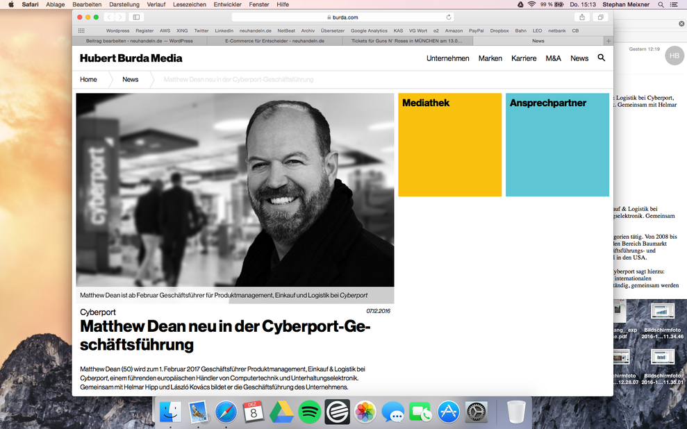Select desktop file Bildschirmfoto 2016-1...11.34.46
Image resolution: width=687 pixels, height=429 pixels.
point(662,321)
